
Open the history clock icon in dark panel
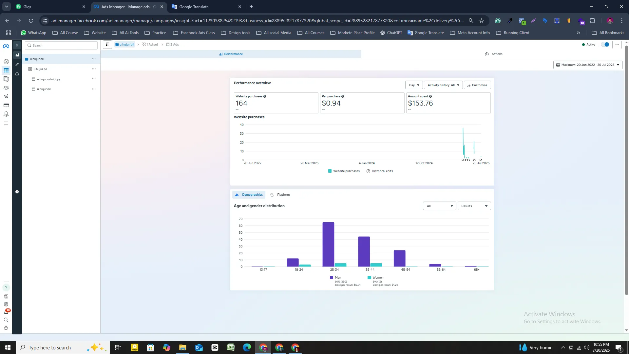(17, 74)
